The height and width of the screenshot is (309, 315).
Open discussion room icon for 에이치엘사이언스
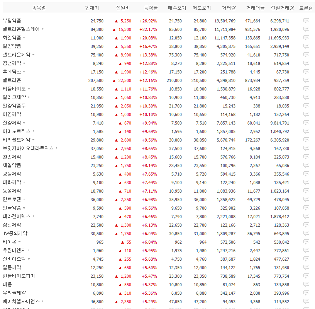tap(306, 301)
